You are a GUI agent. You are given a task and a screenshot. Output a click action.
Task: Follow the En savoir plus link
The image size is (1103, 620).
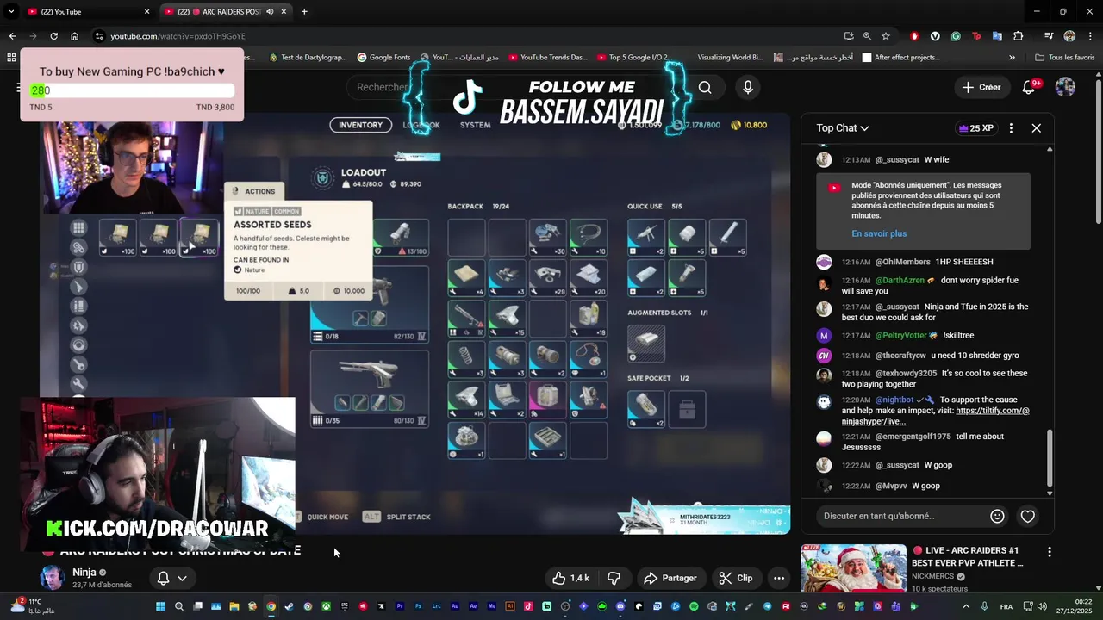pos(879,233)
